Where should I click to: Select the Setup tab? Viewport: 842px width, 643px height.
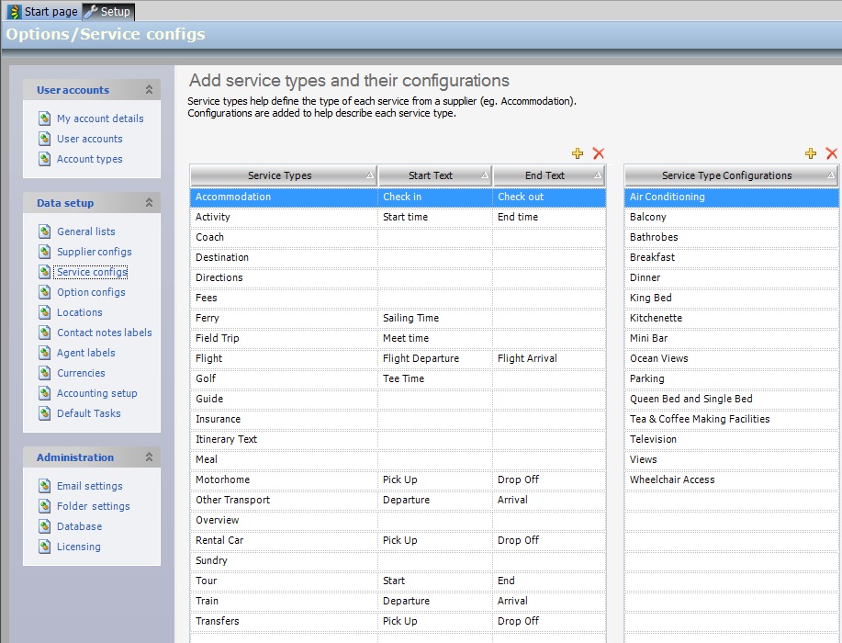pos(108,12)
